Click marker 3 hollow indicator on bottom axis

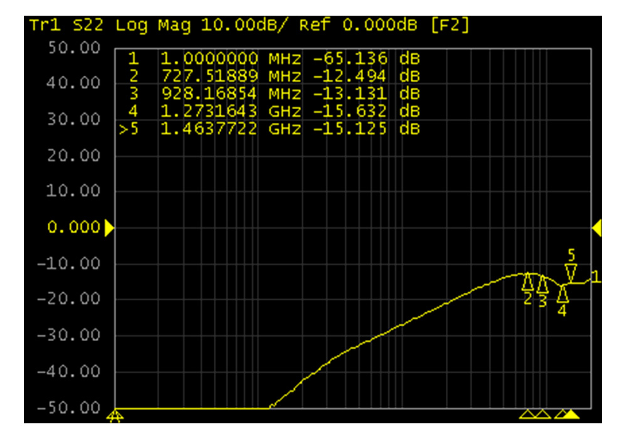pyautogui.click(x=543, y=414)
